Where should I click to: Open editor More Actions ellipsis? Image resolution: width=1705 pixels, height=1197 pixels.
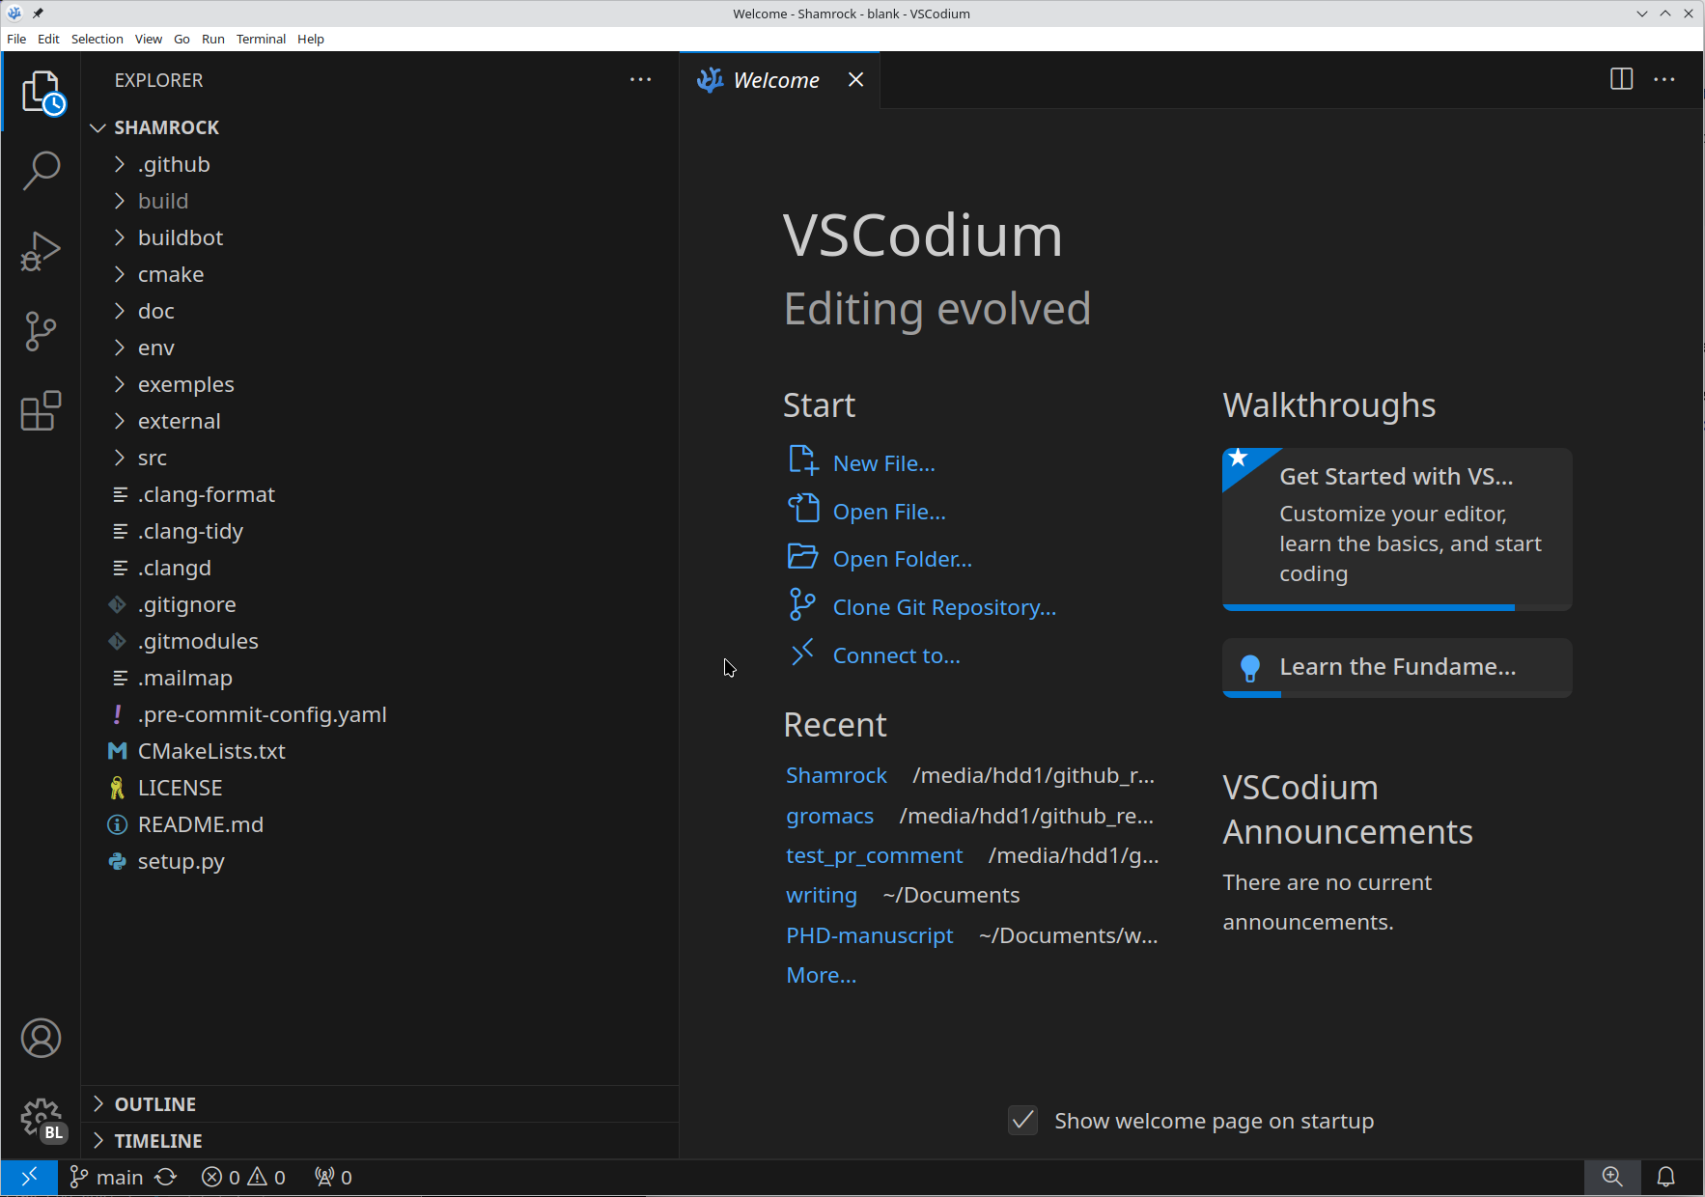point(1664,79)
